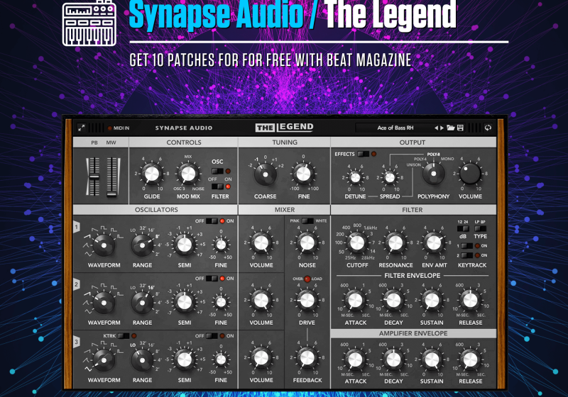This screenshot has width=568, height=397.
Task: Click the OVERLOAD indicator lamp
Action: click(307, 279)
